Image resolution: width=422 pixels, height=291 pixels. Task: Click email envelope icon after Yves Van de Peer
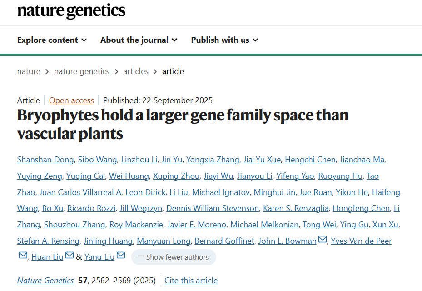click(23, 256)
